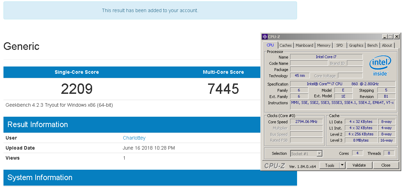Click the empty Multiplier field
403x187 pixels.
click(x=306, y=128)
